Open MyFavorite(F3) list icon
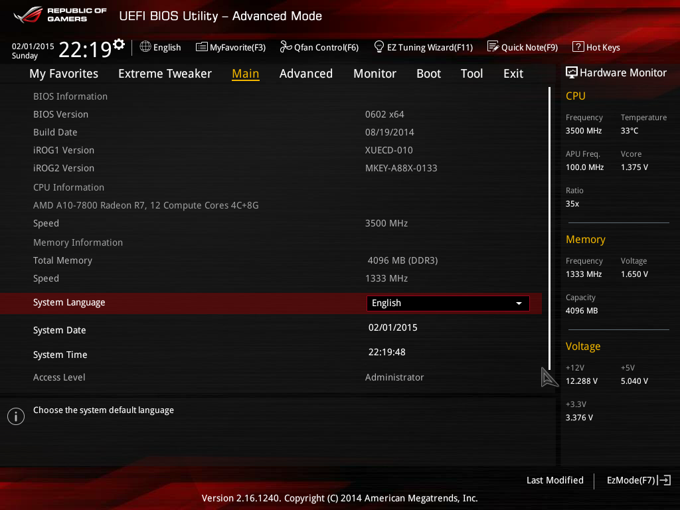The width and height of the screenshot is (680, 510). [x=201, y=47]
